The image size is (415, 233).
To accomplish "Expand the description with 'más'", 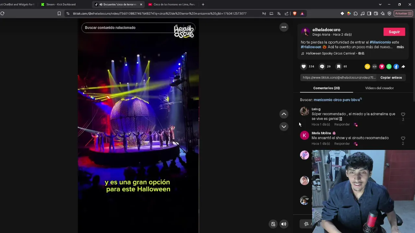I will 400,47.
